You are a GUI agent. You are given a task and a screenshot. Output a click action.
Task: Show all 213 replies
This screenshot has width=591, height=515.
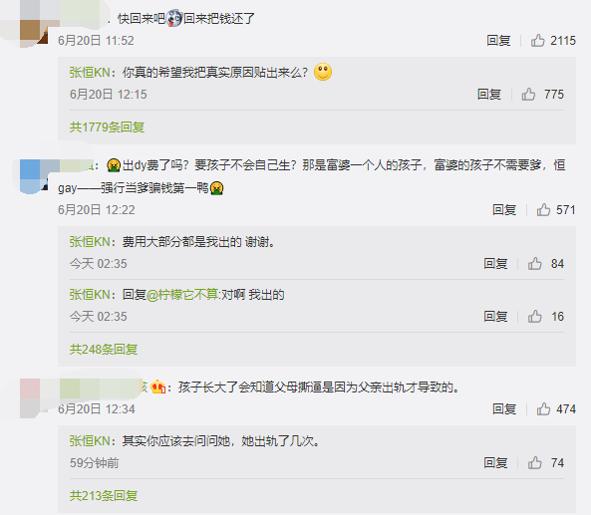click(104, 496)
